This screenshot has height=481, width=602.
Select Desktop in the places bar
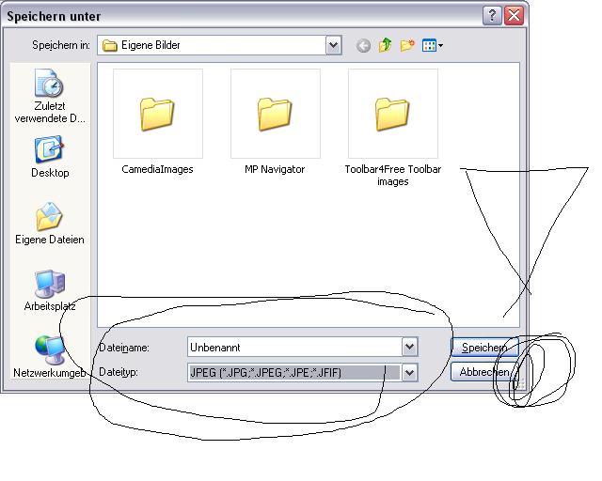[x=50, y=157]
